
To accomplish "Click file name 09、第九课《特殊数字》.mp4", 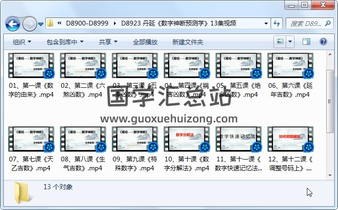I will tap(135, 164).
